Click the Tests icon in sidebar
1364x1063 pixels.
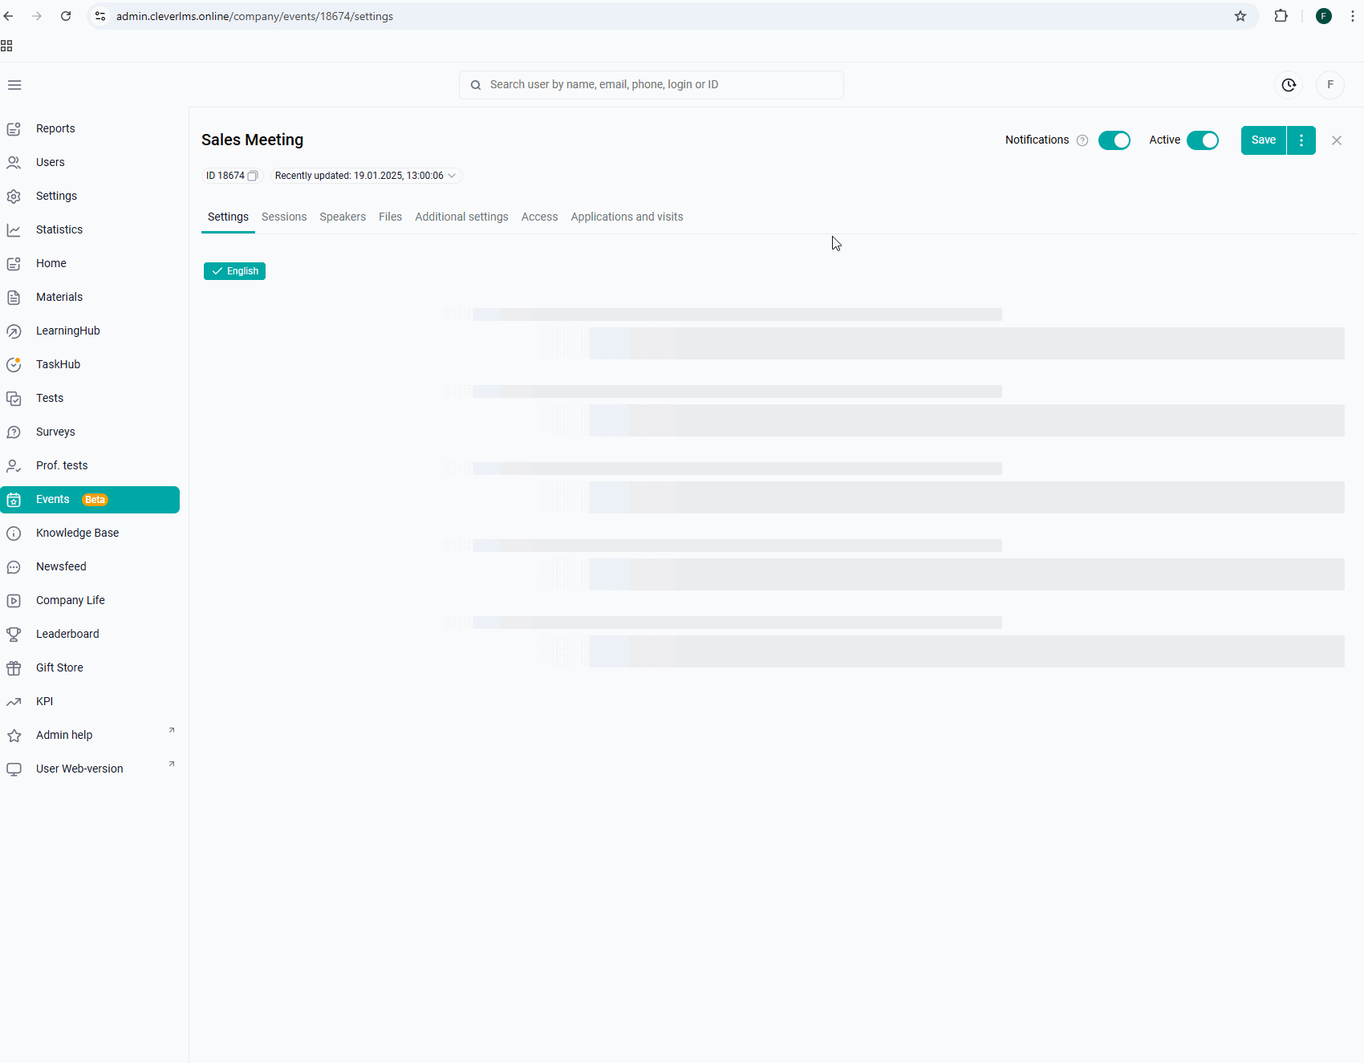pos(14,399)
